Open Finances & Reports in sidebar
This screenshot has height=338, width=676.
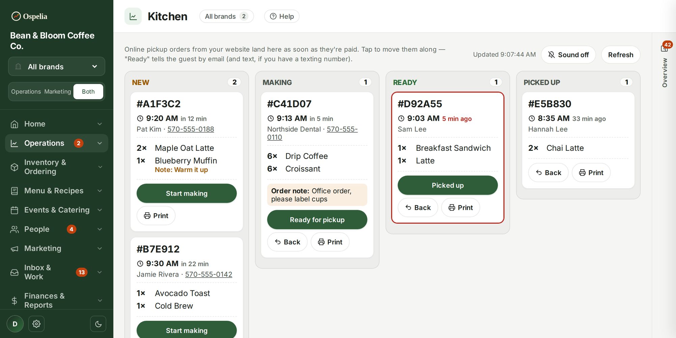click(x=57, y=301)
